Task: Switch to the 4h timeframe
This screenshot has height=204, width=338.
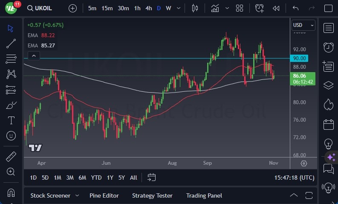Action: pos(148,8)
